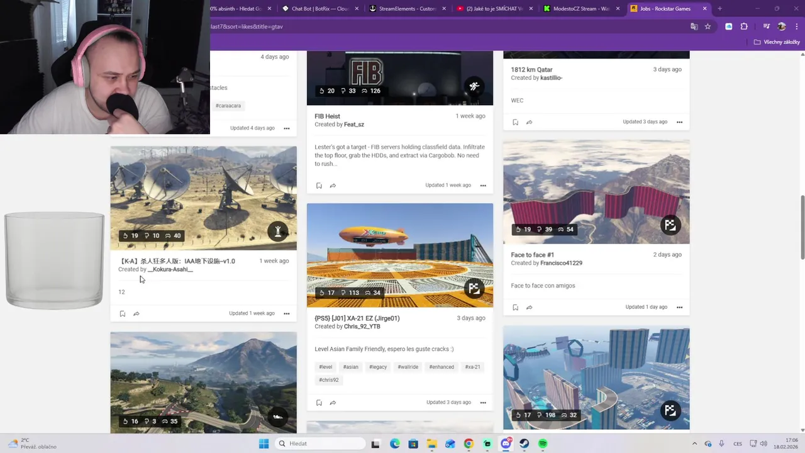The height and width of the screenshot is (453, 805).
Task: Visit creator __Kokura-Asahi__ profile
Action: click(x=170, y=269)
